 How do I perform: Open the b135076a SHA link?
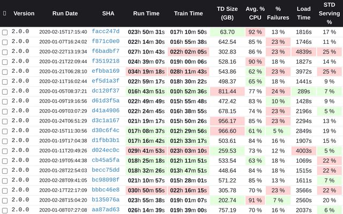click(106, 200)
